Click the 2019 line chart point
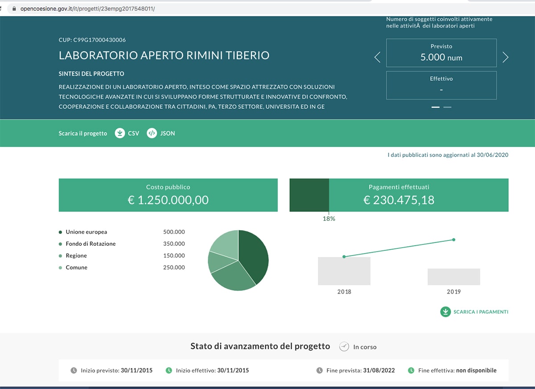The height and width of the screenshot is (389, 535). click(x=453, y=240)
